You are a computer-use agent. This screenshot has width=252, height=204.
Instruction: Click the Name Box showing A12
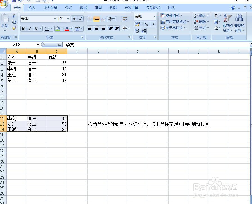(x=19, y=45)
